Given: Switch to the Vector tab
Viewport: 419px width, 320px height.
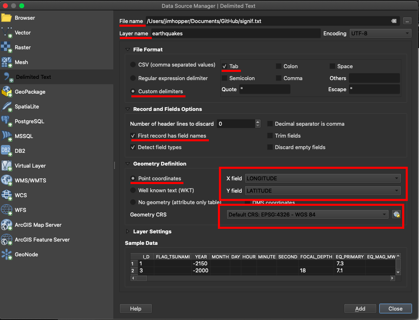Looking at the screenshot, I should tap(23, 32).
